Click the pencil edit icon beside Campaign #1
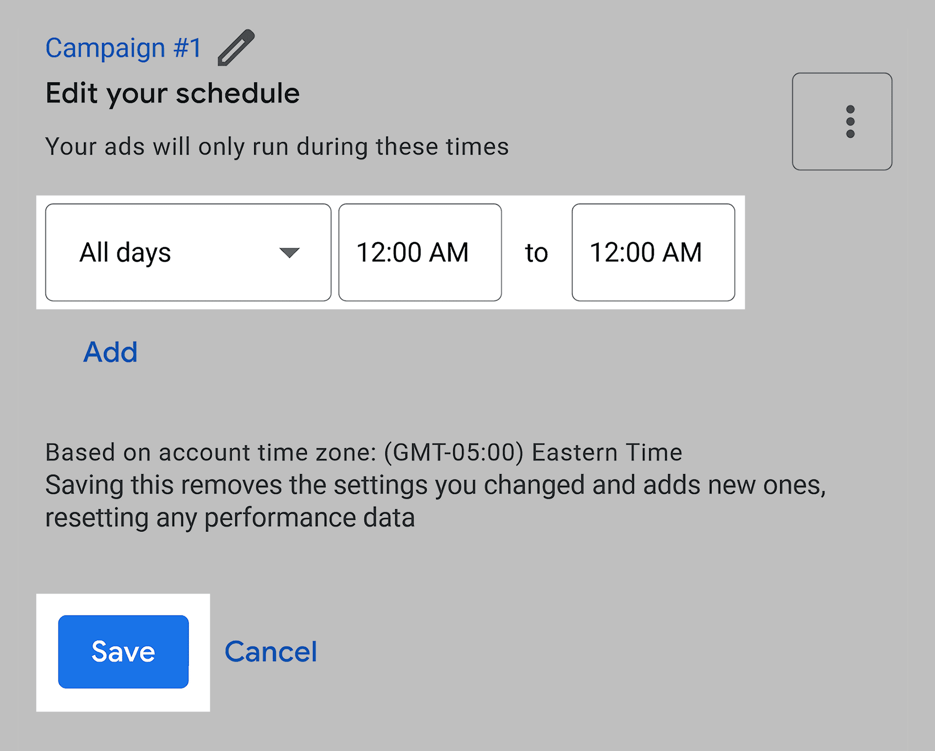Screen dimensions: 935x751 coord(236,48)
